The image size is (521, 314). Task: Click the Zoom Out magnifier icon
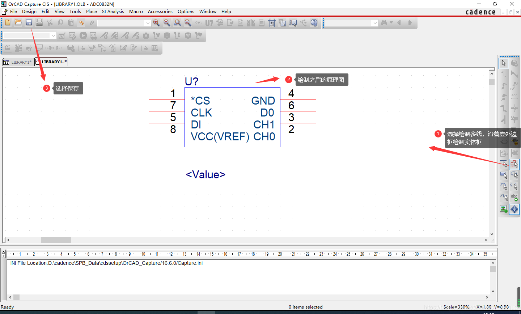pos(167,23)
